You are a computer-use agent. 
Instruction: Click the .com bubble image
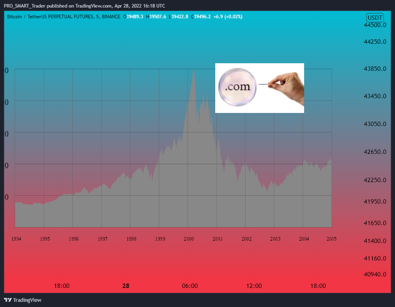point(259,88)
